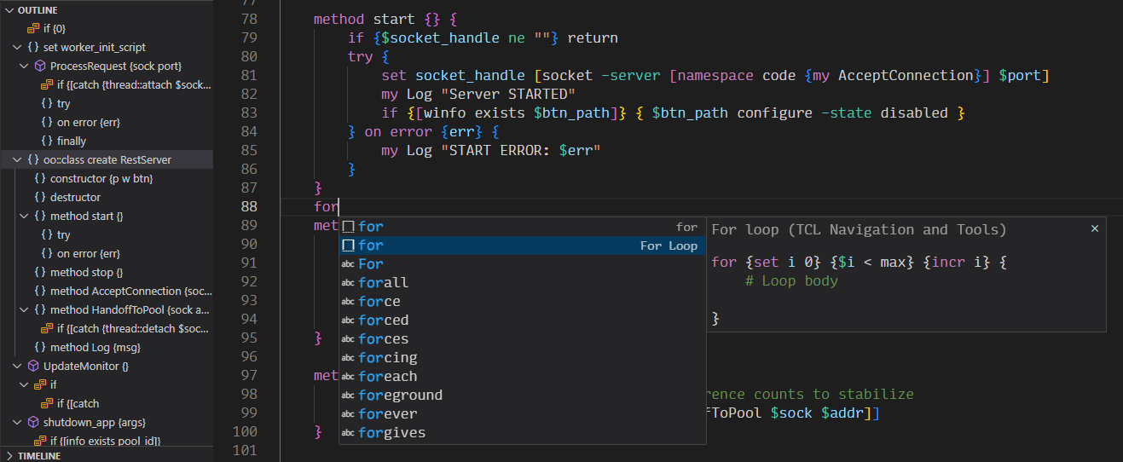Click the abc icon beside "forgives"
The image size is (1123, 462).
click(348, 433)
